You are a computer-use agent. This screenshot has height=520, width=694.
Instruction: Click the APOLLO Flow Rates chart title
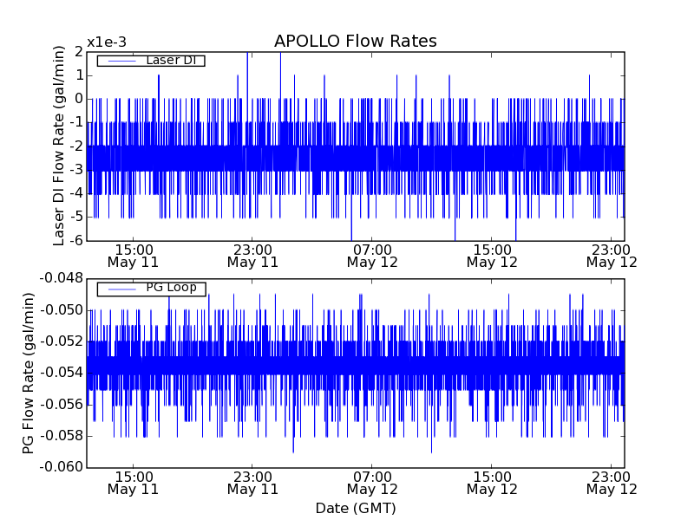pyautogui.click(x=355, y=42)
